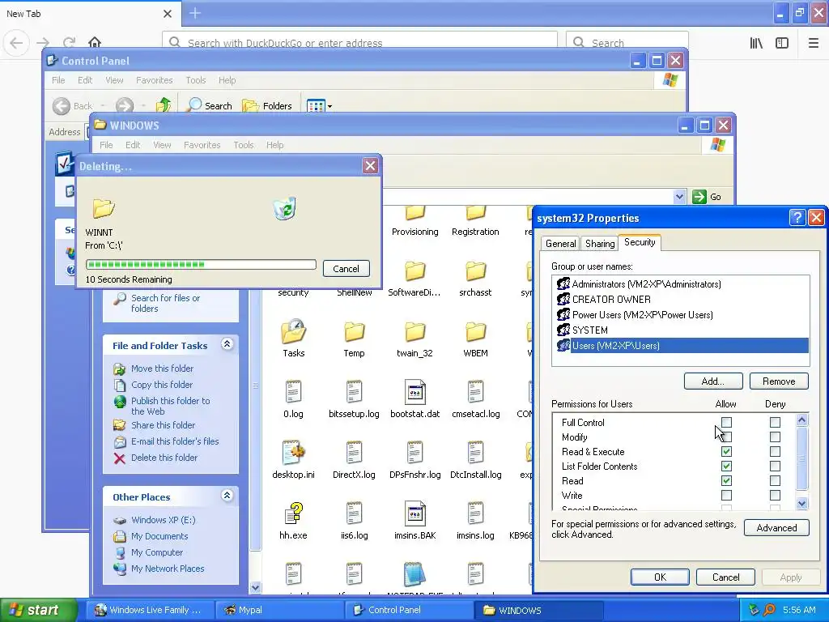This screenshot has height=622, width=829.
Task: Collapse Other Places panel
Action: tap(227, 496)
